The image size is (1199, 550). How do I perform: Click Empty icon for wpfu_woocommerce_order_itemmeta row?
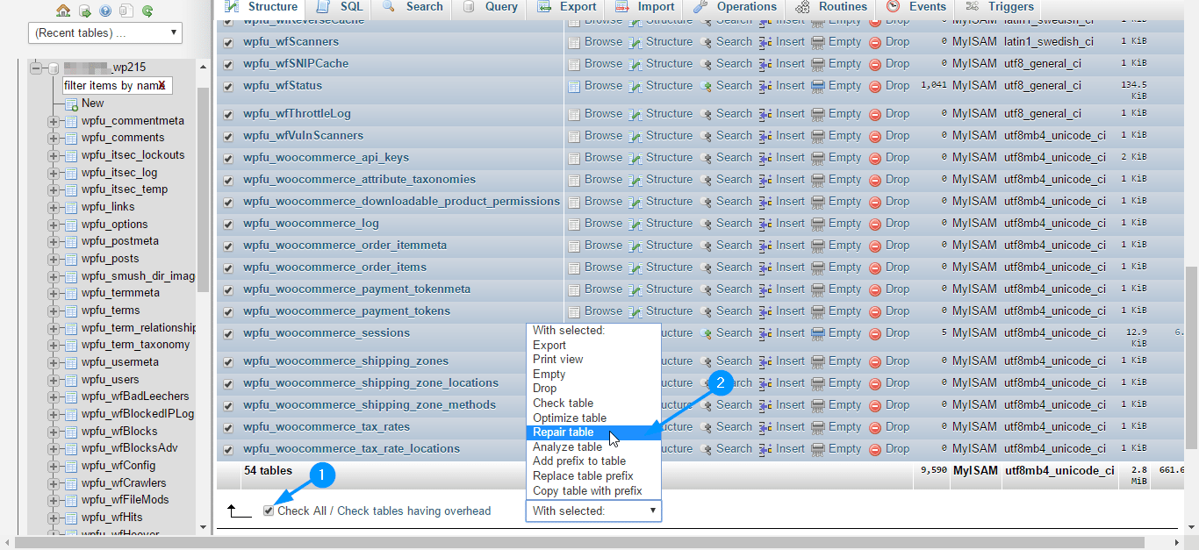coord(818,246)
